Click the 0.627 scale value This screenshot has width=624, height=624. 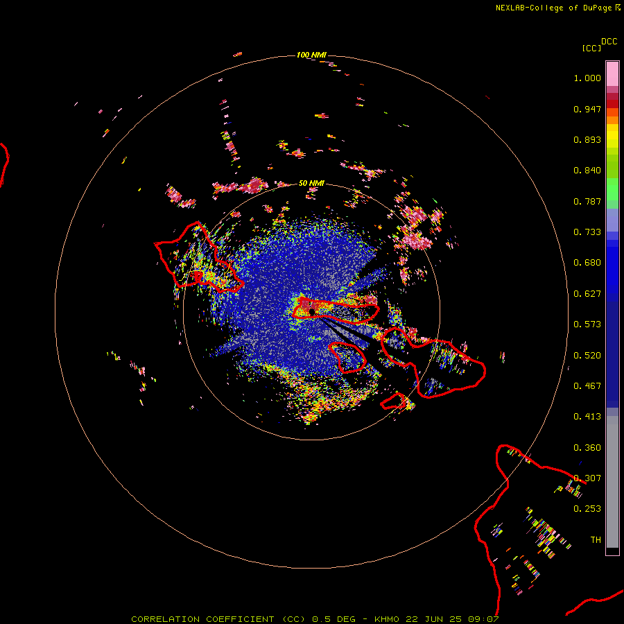coord(587,294)
